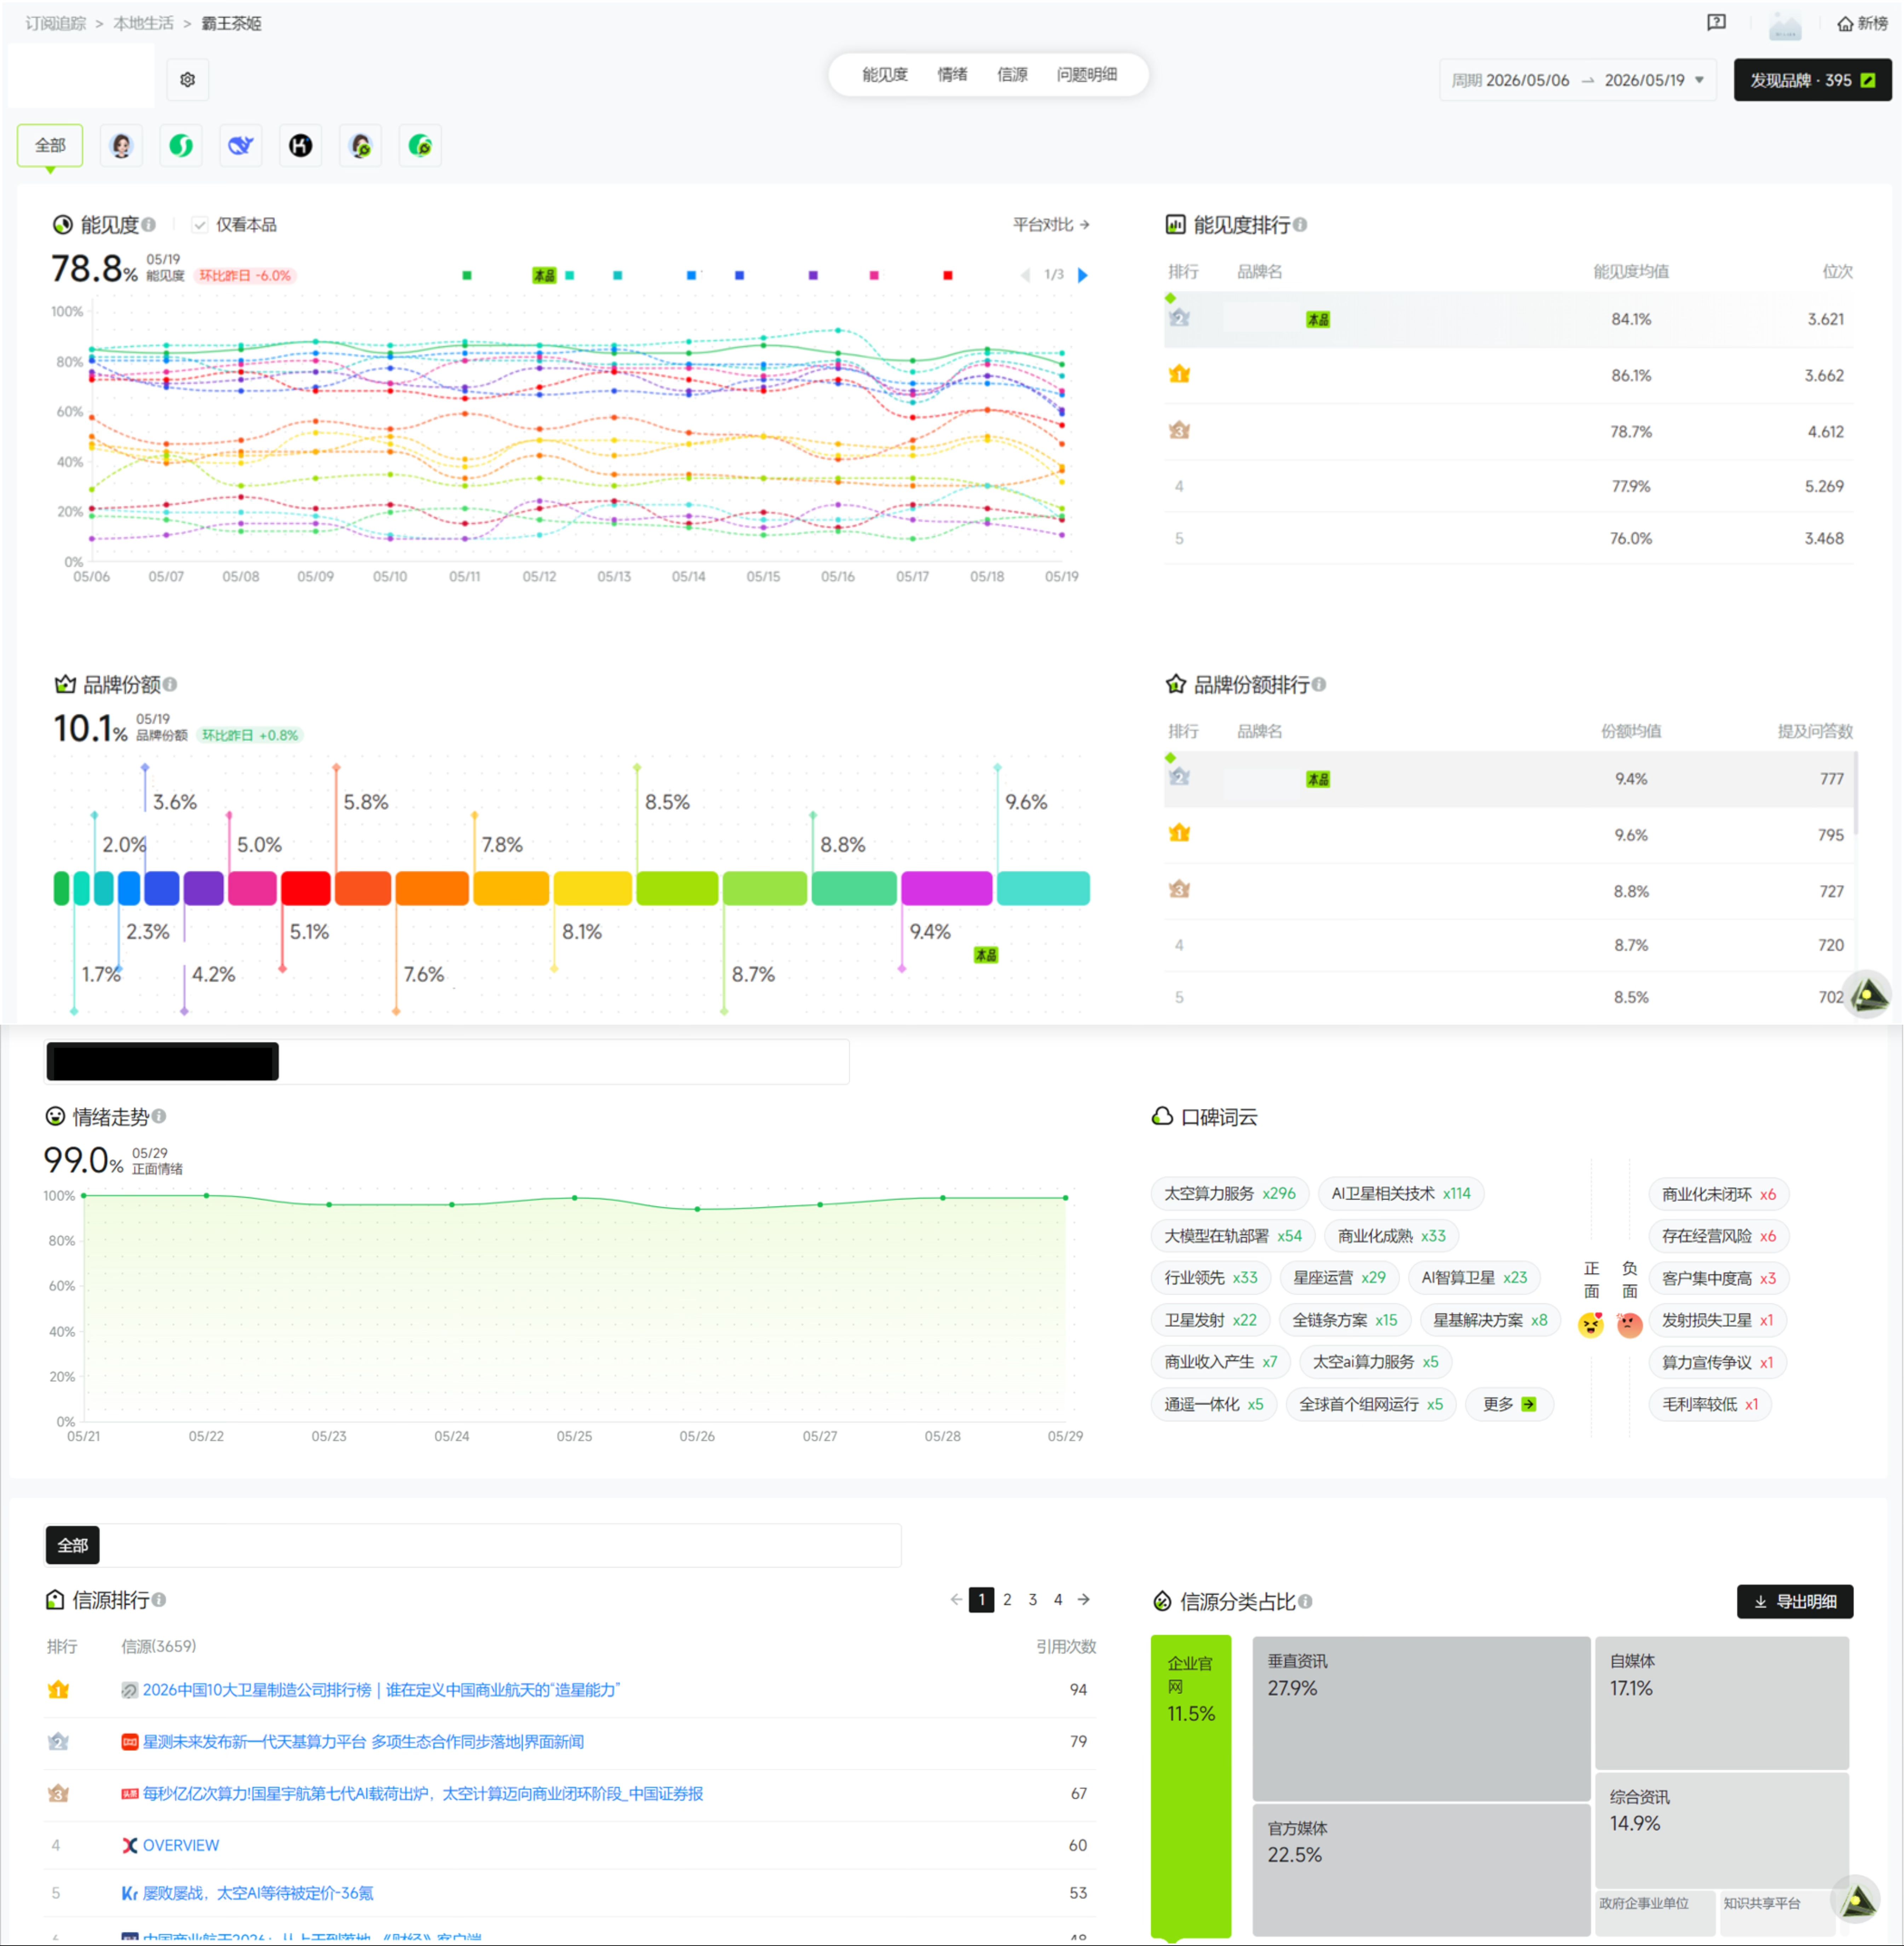Show info tooltip for 情绪走势
Image resolution: width=1904 pixels, height=1946 pixels.
pyautogui.click(x=159, y=1116)
